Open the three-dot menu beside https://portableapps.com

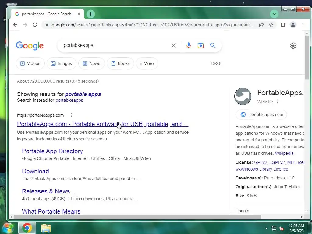pyautogui.click(x=71, y=115)
